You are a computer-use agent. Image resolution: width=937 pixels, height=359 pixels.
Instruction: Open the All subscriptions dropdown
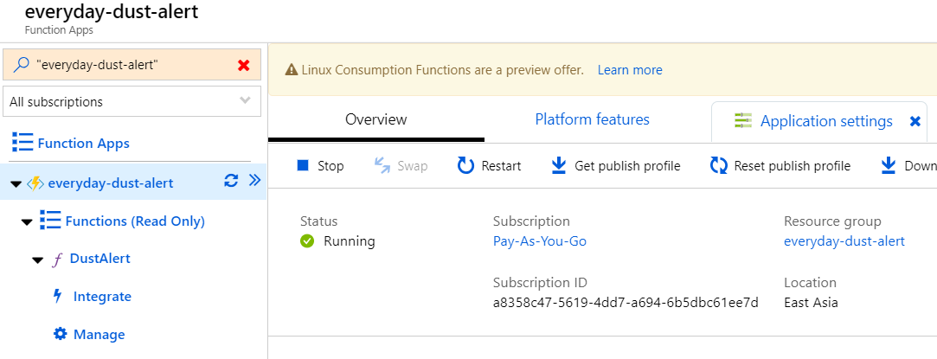pyautogui.click(x=132, y=102)
